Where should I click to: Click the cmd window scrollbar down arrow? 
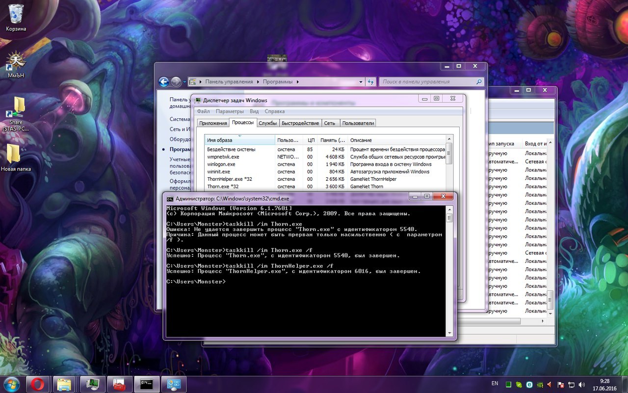pos(449,333)
